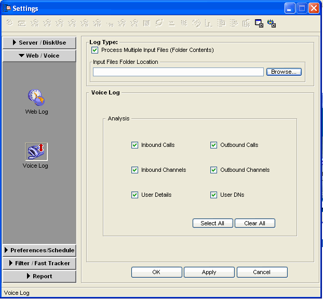Focus the Input Files Folder Location field
This screenshot has height=299, width=323.
(178, 72)
